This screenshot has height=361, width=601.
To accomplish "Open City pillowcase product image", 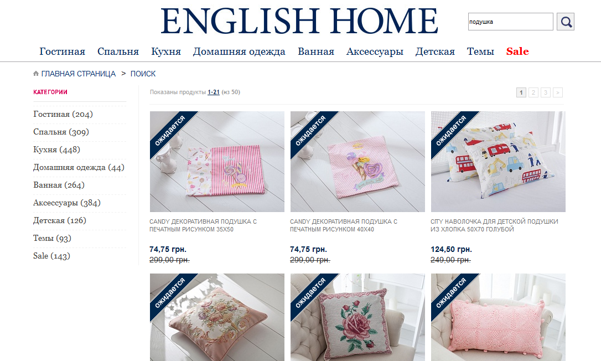I will (498, 162).
